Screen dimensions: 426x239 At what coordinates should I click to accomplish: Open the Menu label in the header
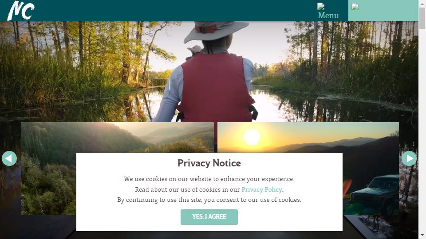click(x=328, y=15)
